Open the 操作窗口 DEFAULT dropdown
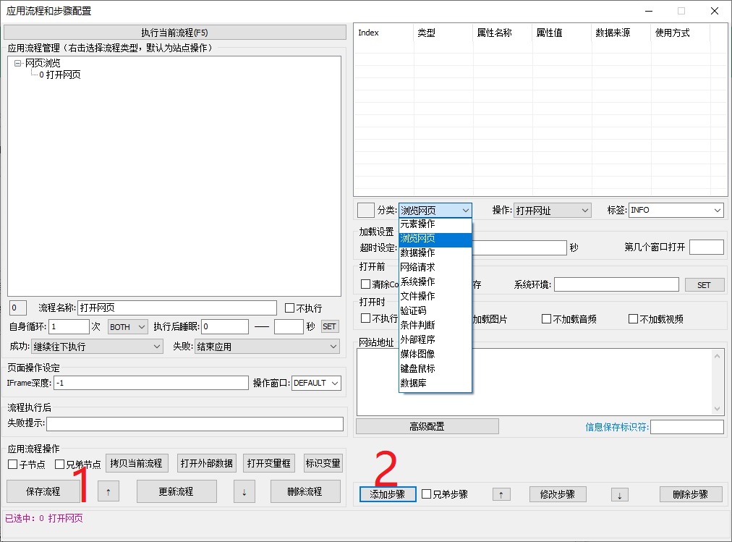The width and height of the screenshot is (732, 542). point(316,383)
